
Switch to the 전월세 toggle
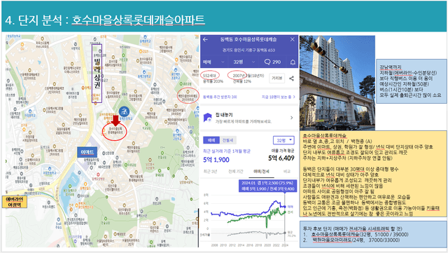click(227, 140)
